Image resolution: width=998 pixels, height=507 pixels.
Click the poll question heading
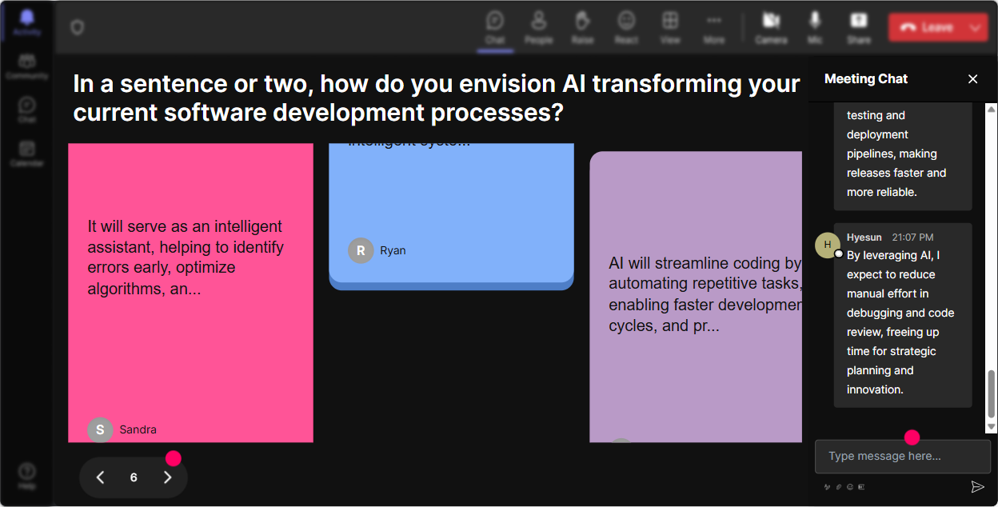click(437, 98)
